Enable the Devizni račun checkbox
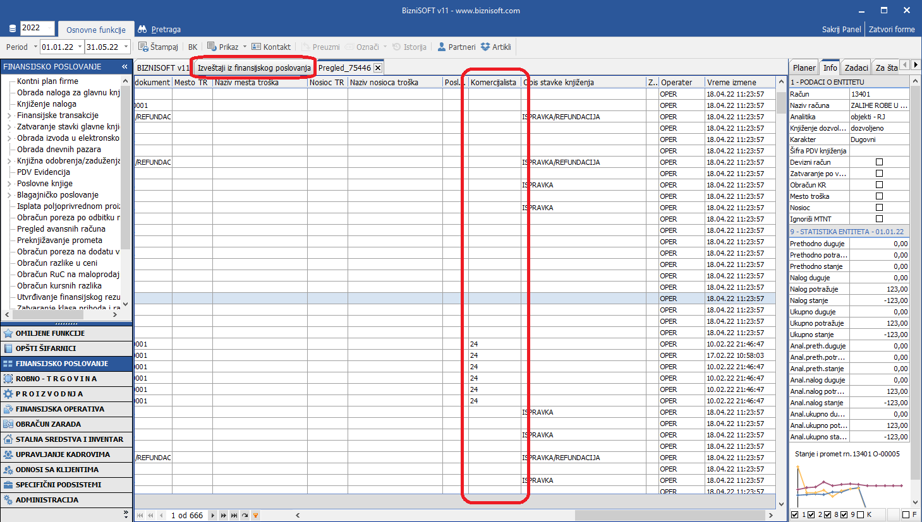 click(x=879, y=162)
